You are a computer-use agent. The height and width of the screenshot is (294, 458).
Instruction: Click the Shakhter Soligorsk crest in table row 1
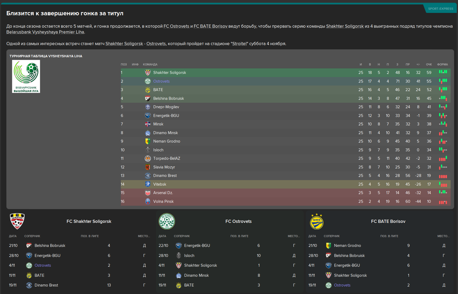pyautogui.click(x=148, y=73)
